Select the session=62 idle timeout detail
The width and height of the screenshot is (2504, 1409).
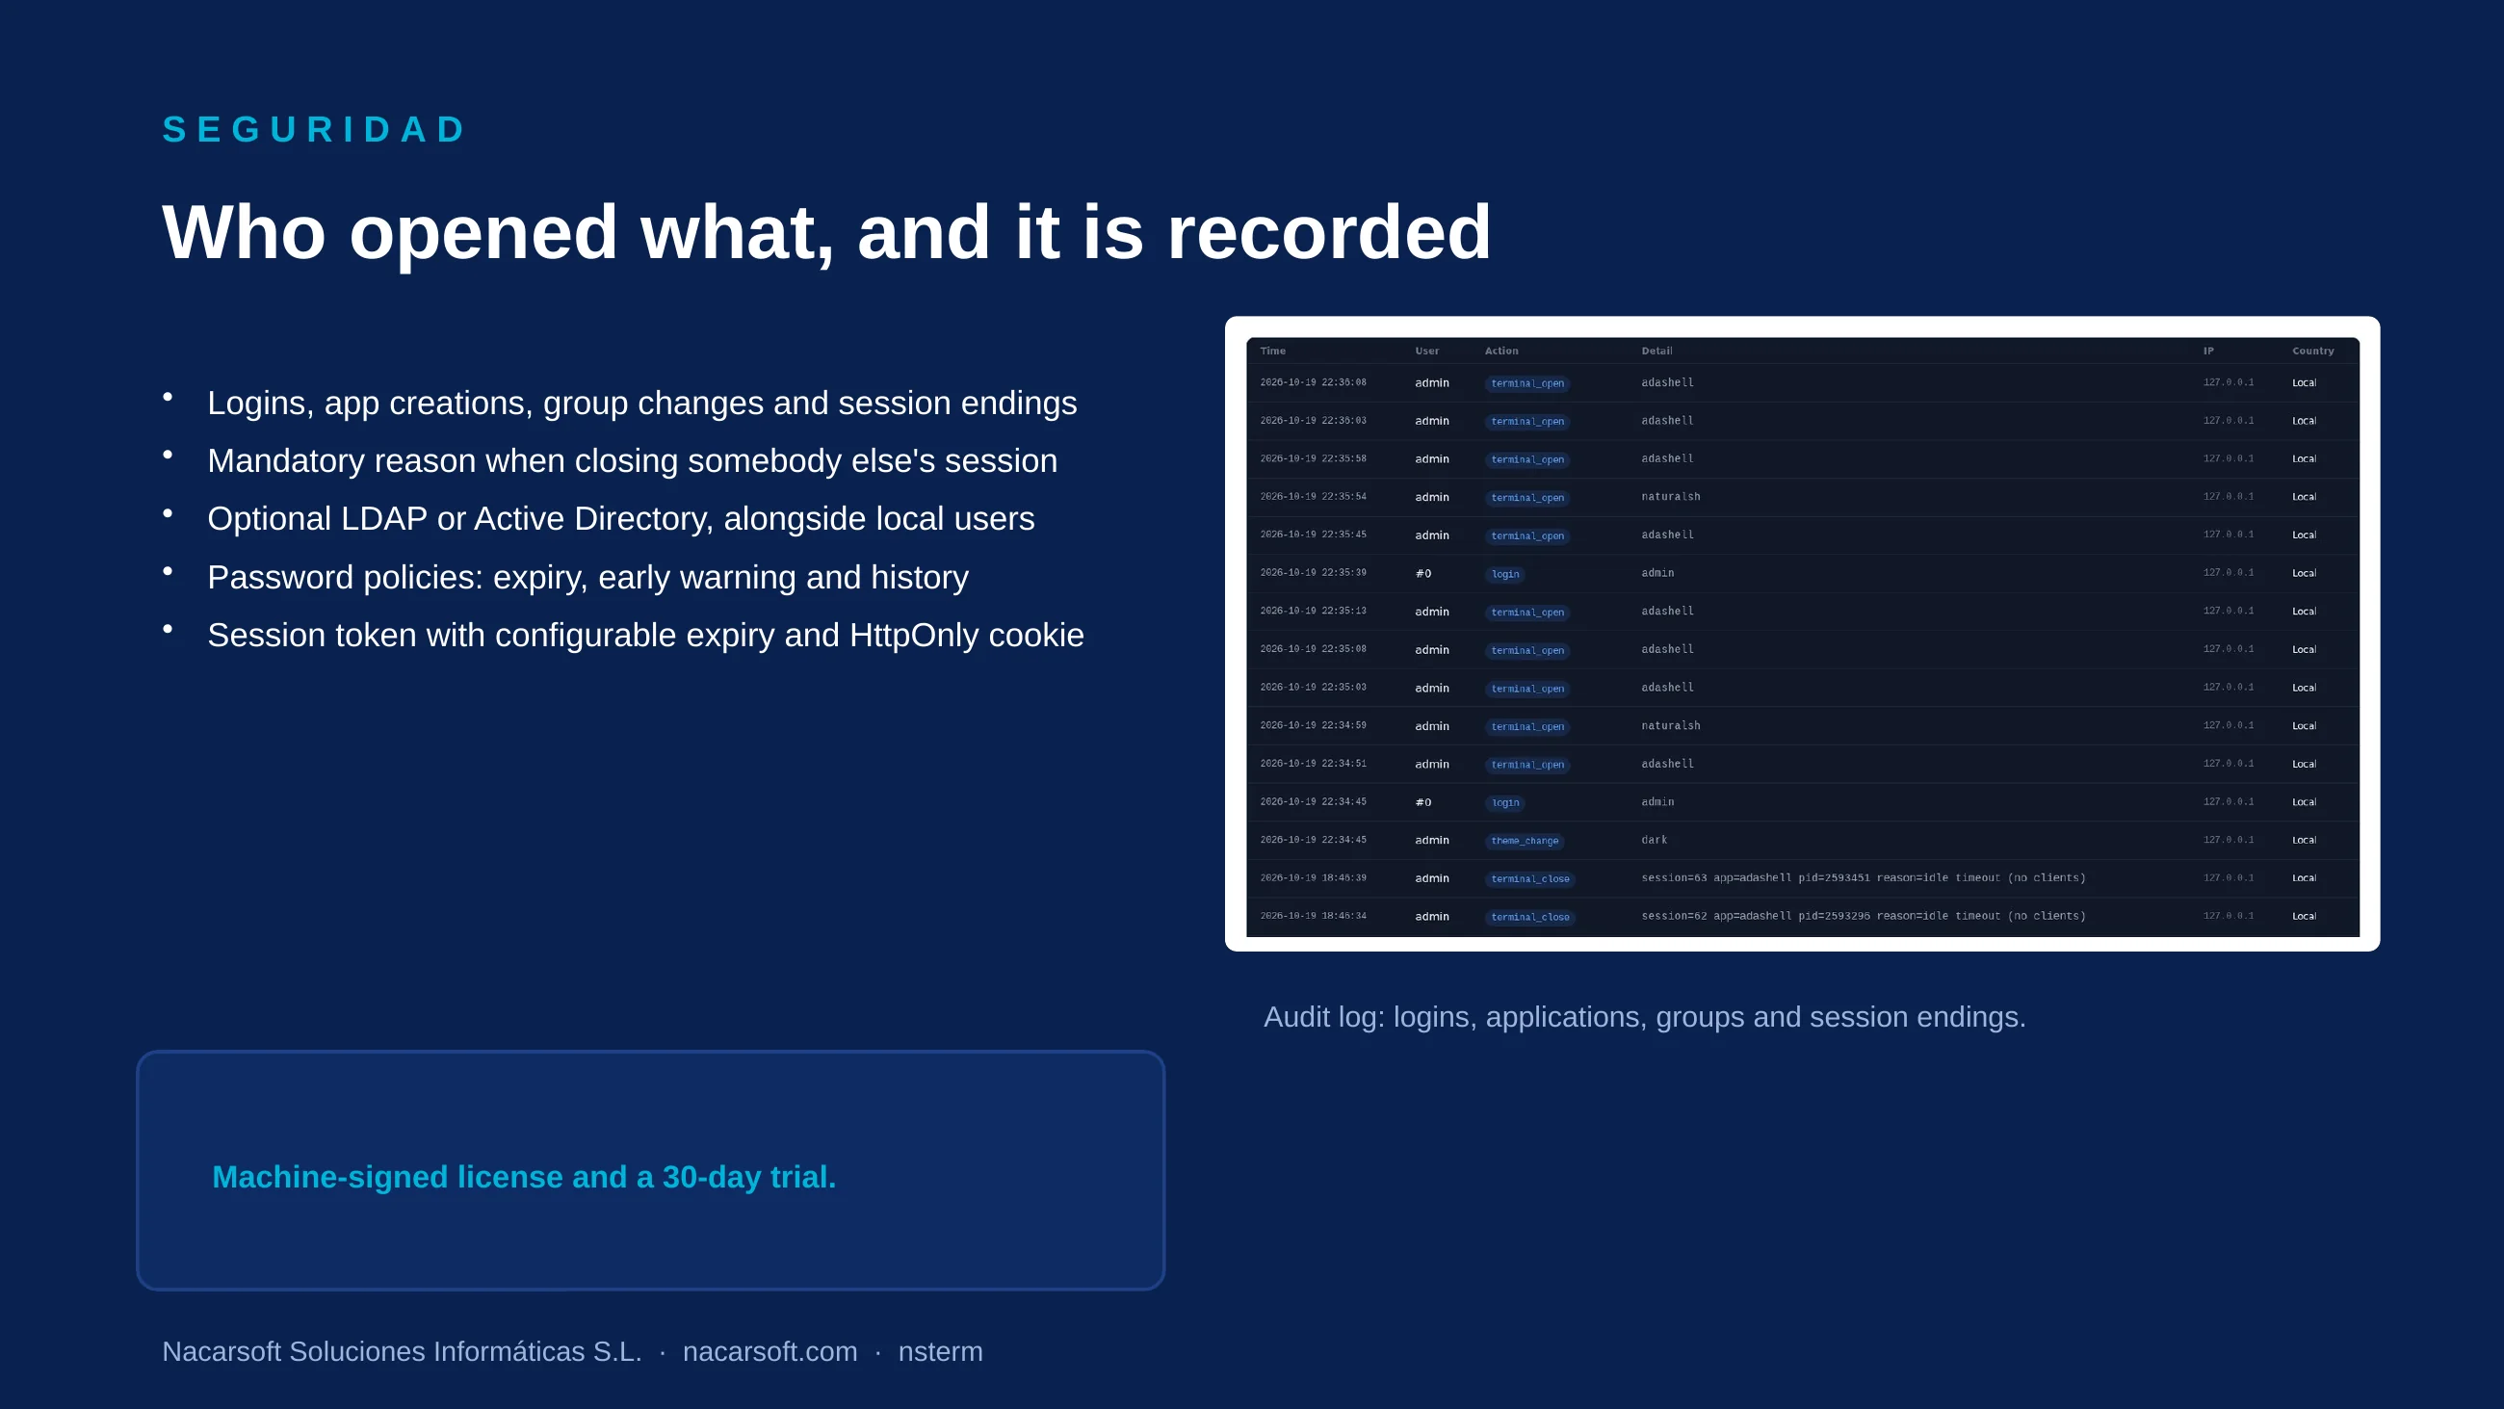point(1864,916)
